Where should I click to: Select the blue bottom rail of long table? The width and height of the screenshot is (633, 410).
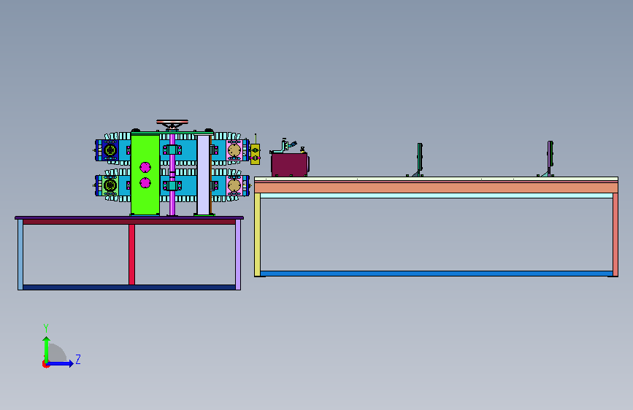(437, 274)
